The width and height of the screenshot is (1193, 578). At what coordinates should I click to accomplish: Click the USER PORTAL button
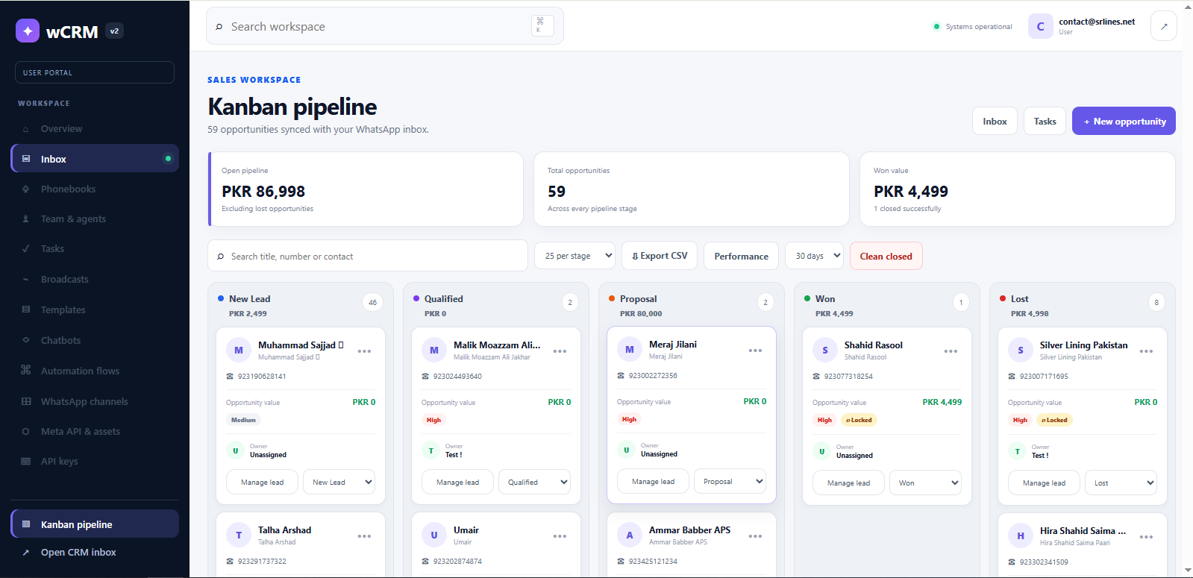95,72
